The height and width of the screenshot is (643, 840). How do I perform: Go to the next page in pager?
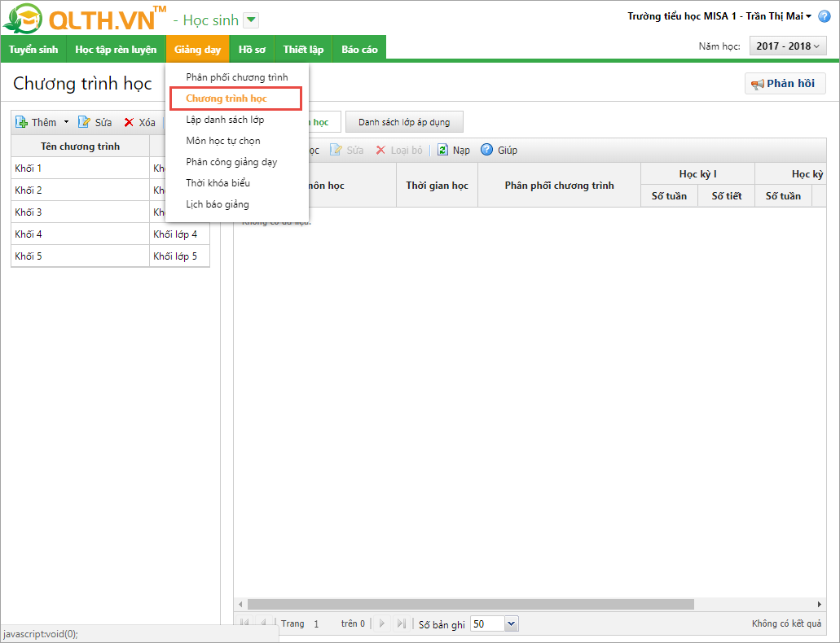[382, 623]
